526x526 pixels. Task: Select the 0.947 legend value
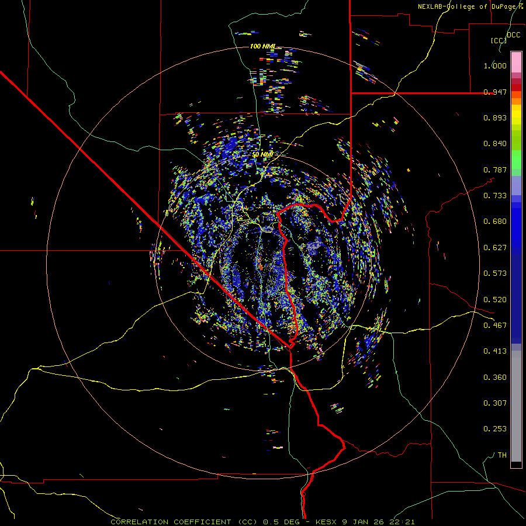pyautogui.click(x=495, y=92)
